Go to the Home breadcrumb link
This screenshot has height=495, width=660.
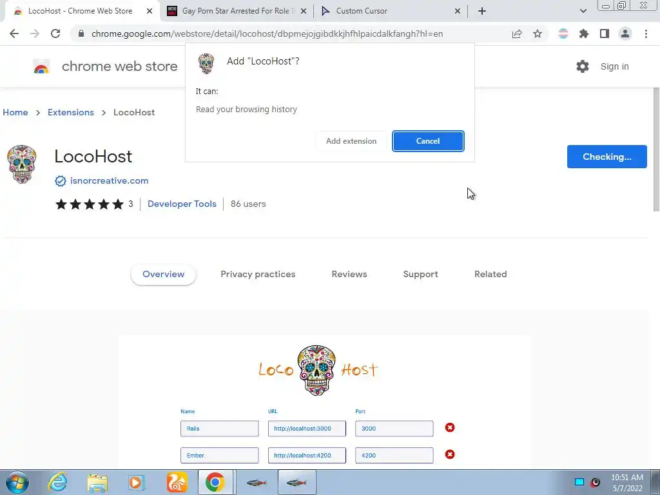pyautogui.click(x=15, y=112)
